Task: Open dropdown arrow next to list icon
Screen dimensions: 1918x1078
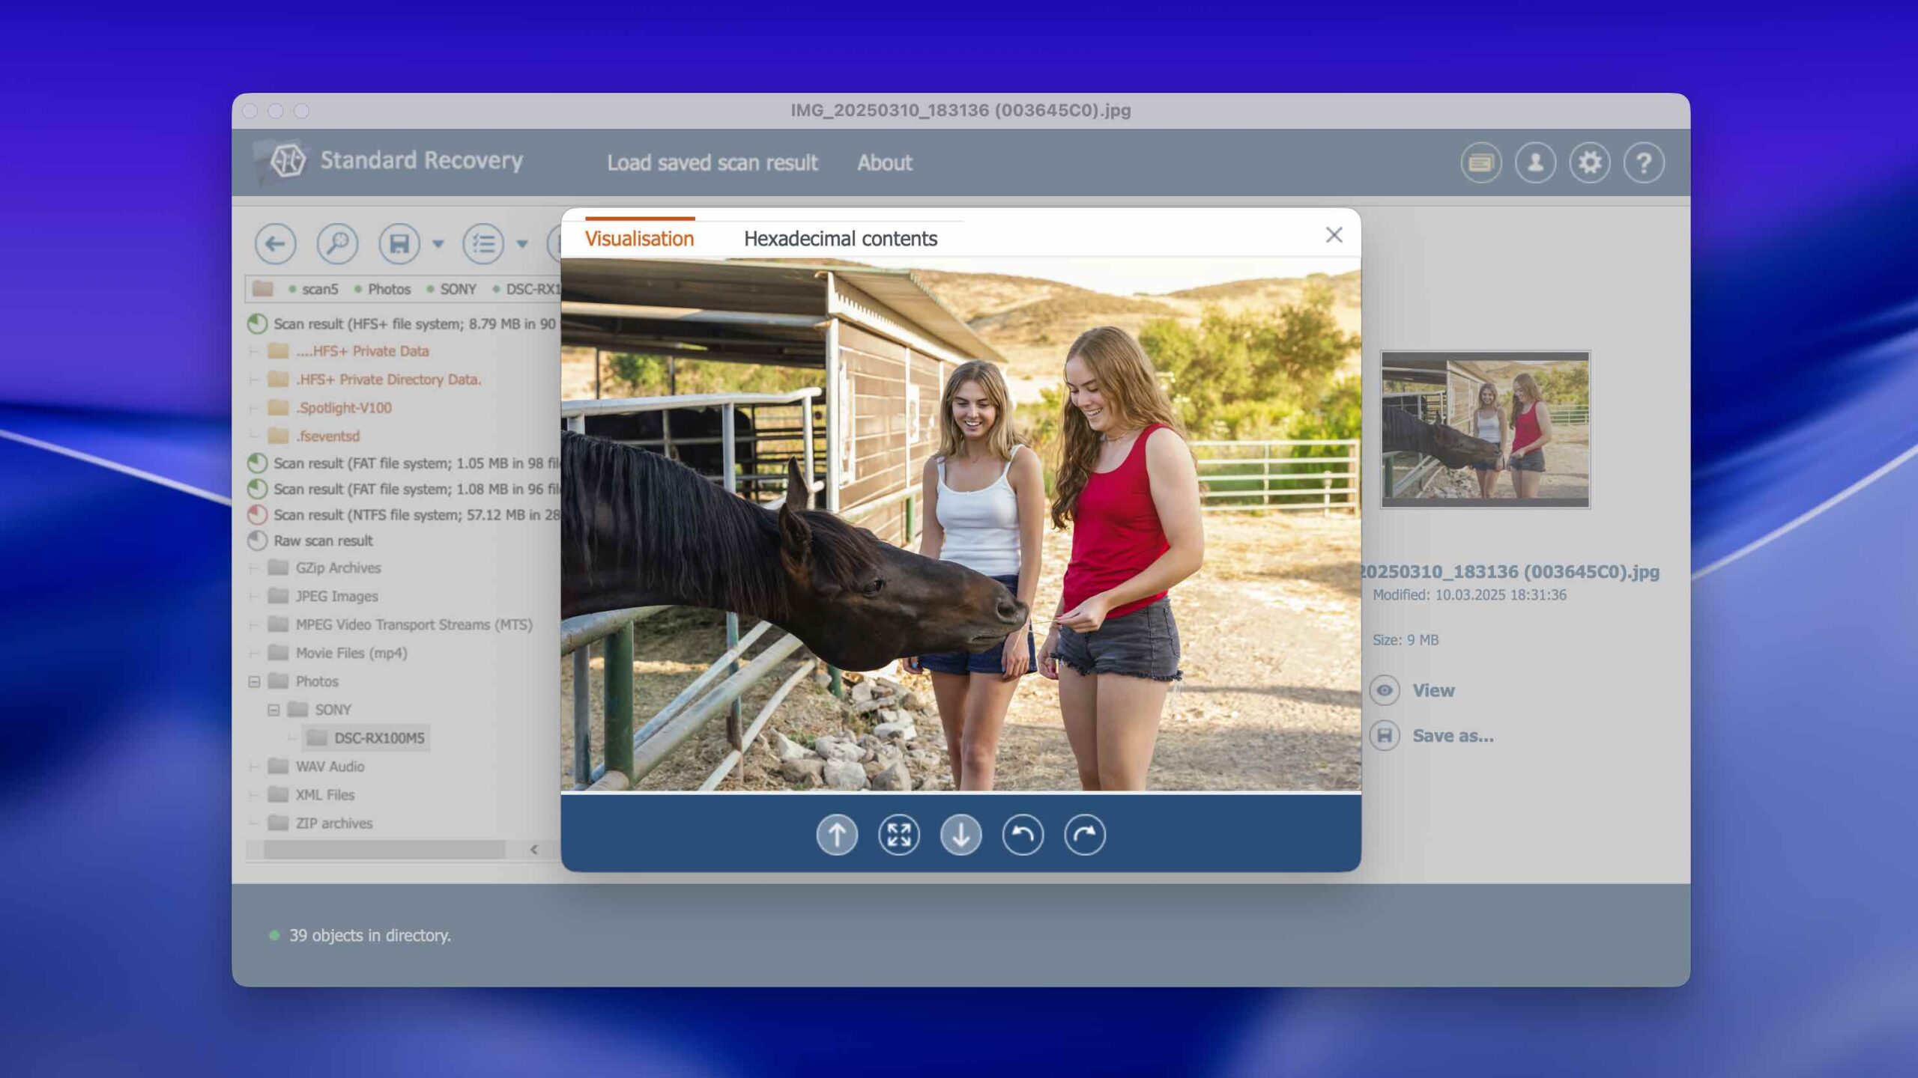Action: pyautogui.click(x=522, y=243)
